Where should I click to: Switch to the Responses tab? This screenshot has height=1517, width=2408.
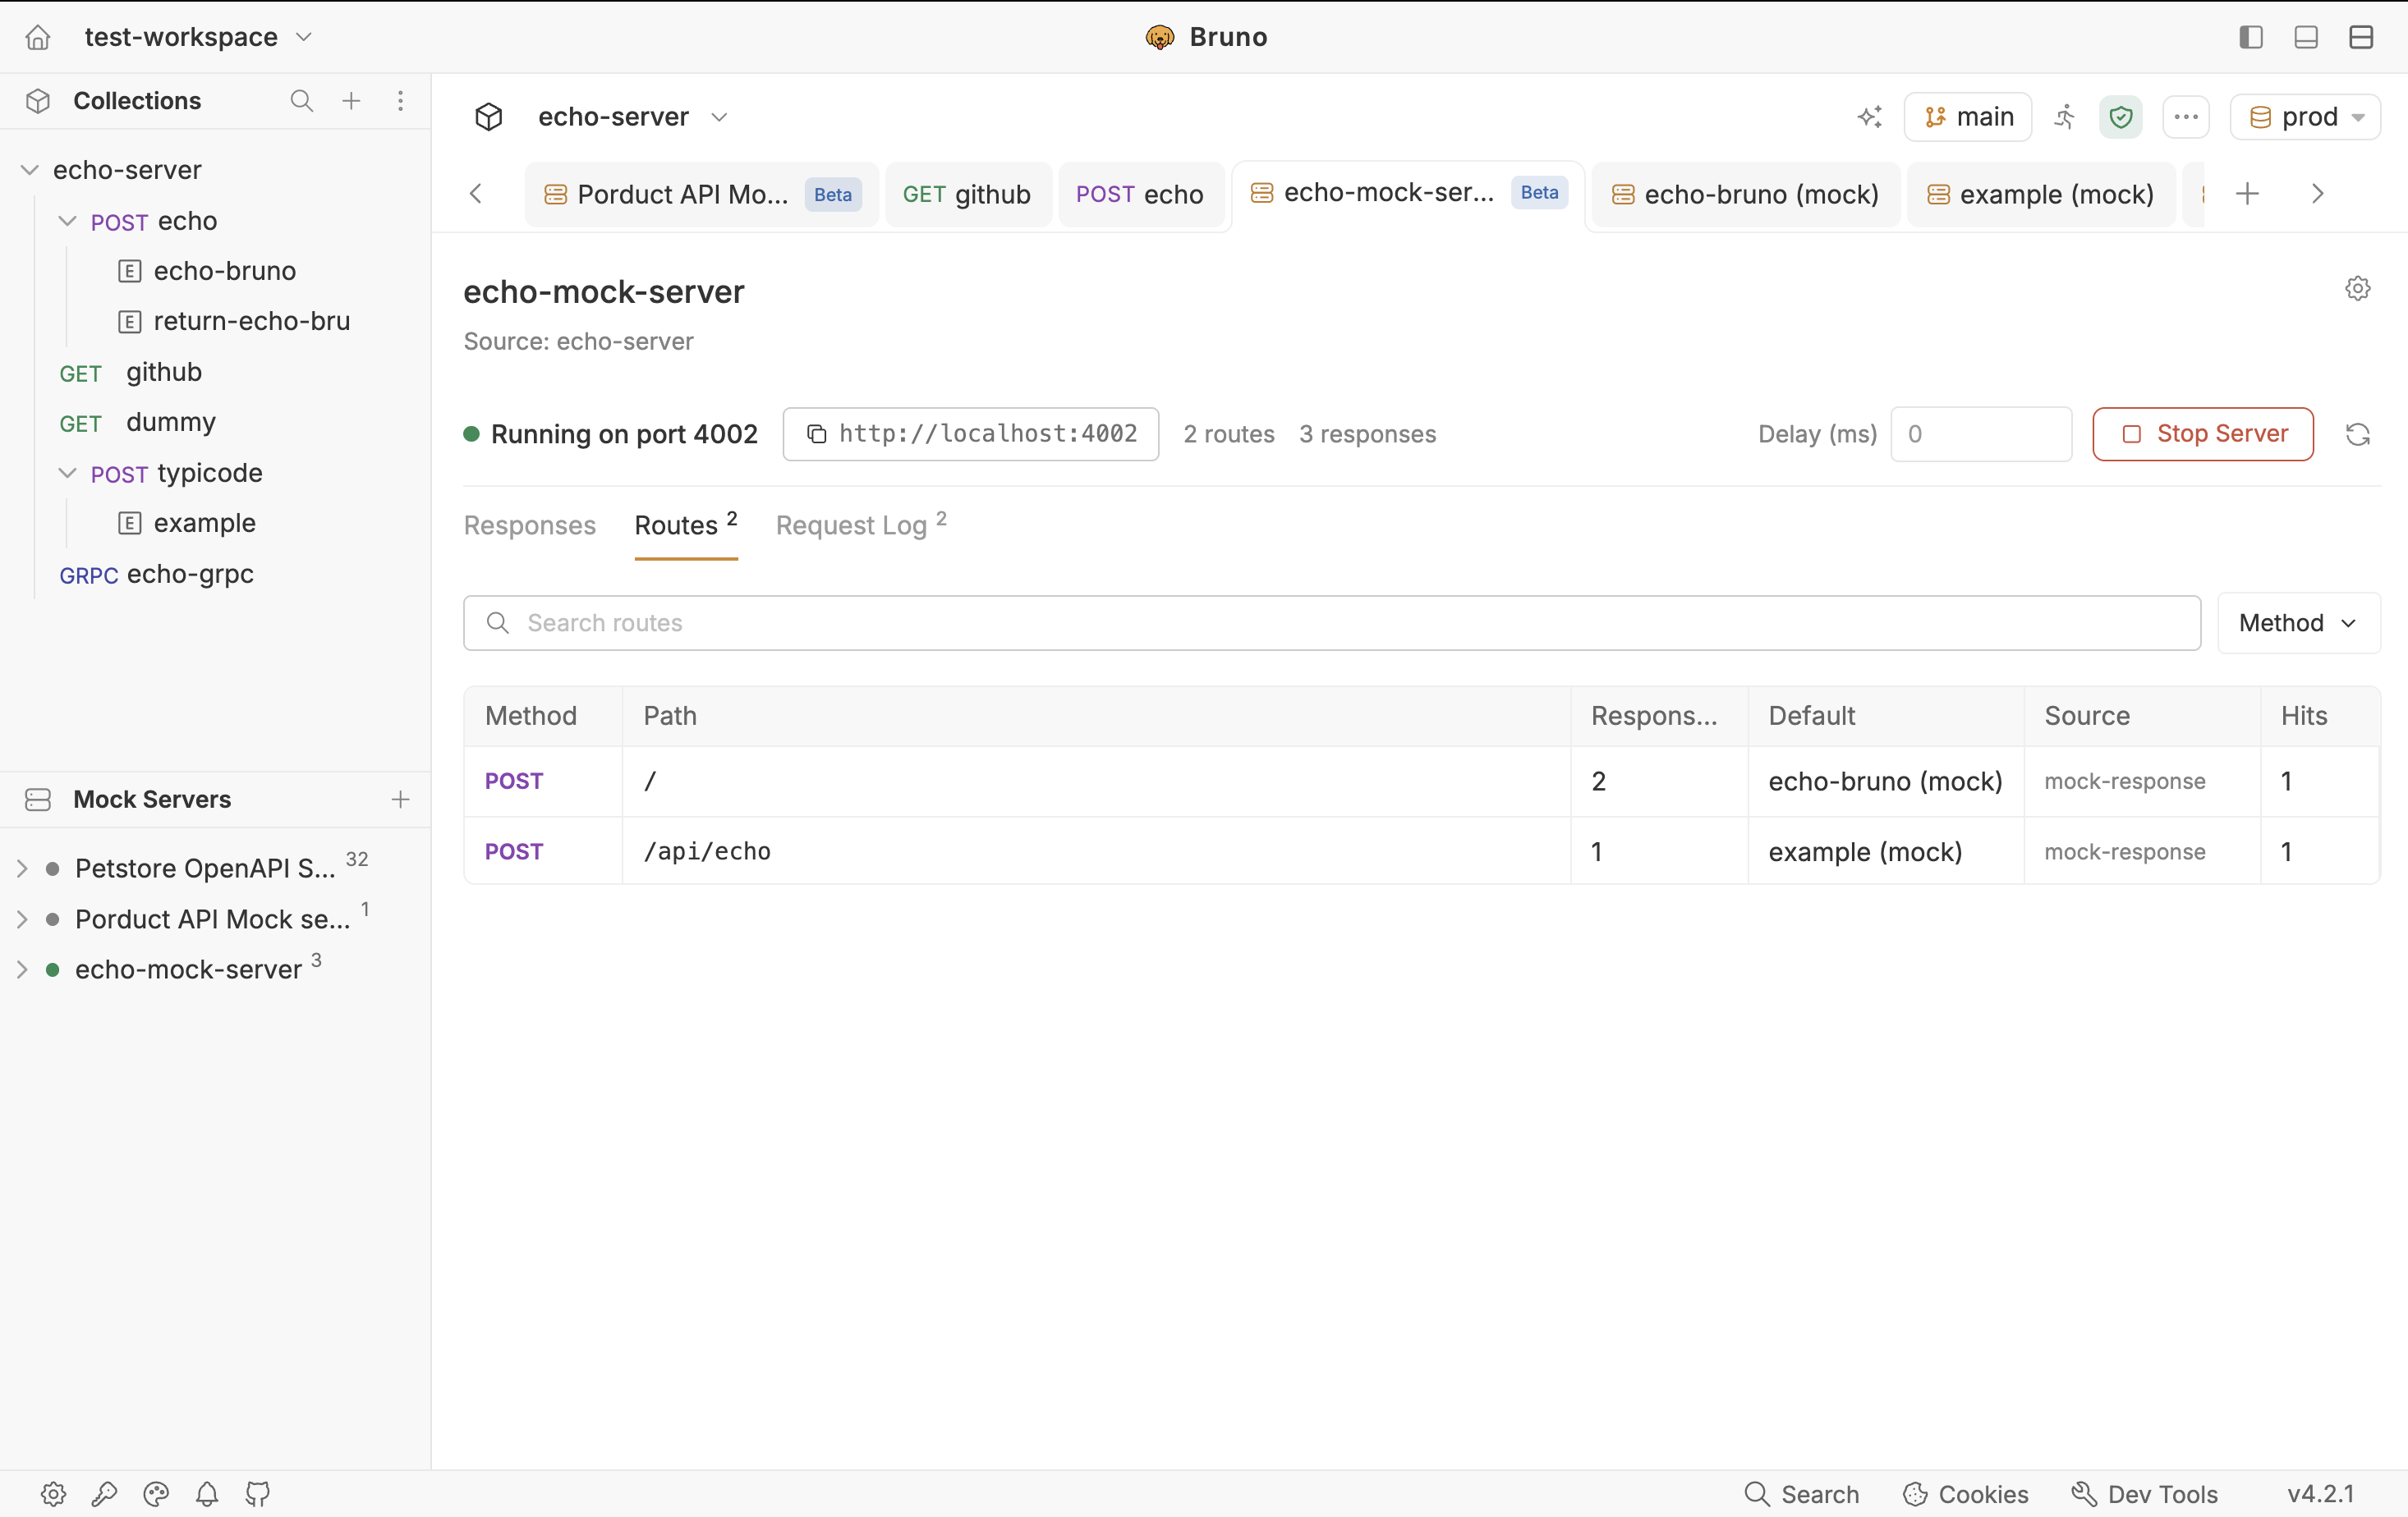click(x=529, y=525)
